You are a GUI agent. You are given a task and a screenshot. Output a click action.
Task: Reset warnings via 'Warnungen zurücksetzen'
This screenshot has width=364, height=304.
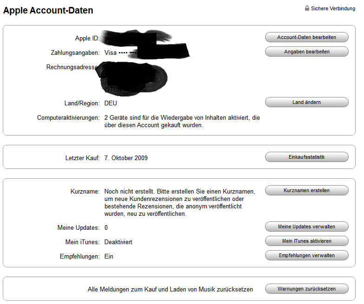[306, 289]
